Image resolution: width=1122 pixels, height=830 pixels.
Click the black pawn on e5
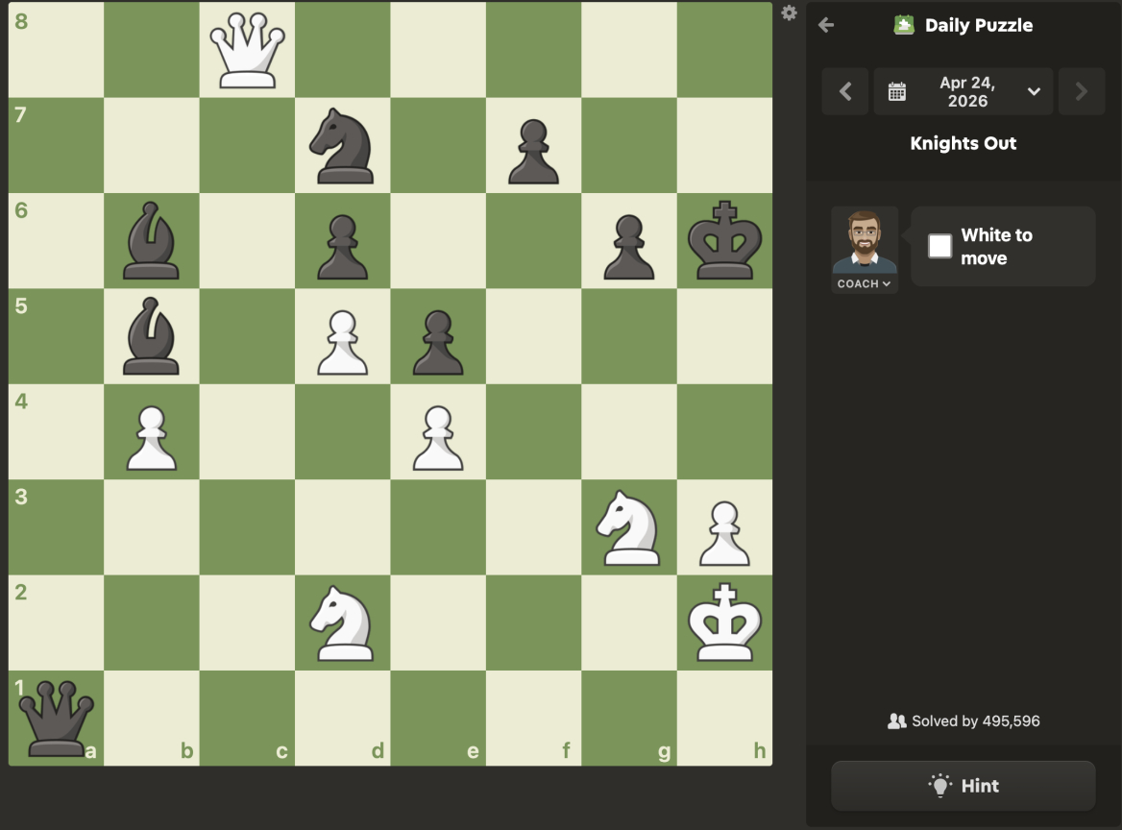[438, 343]
